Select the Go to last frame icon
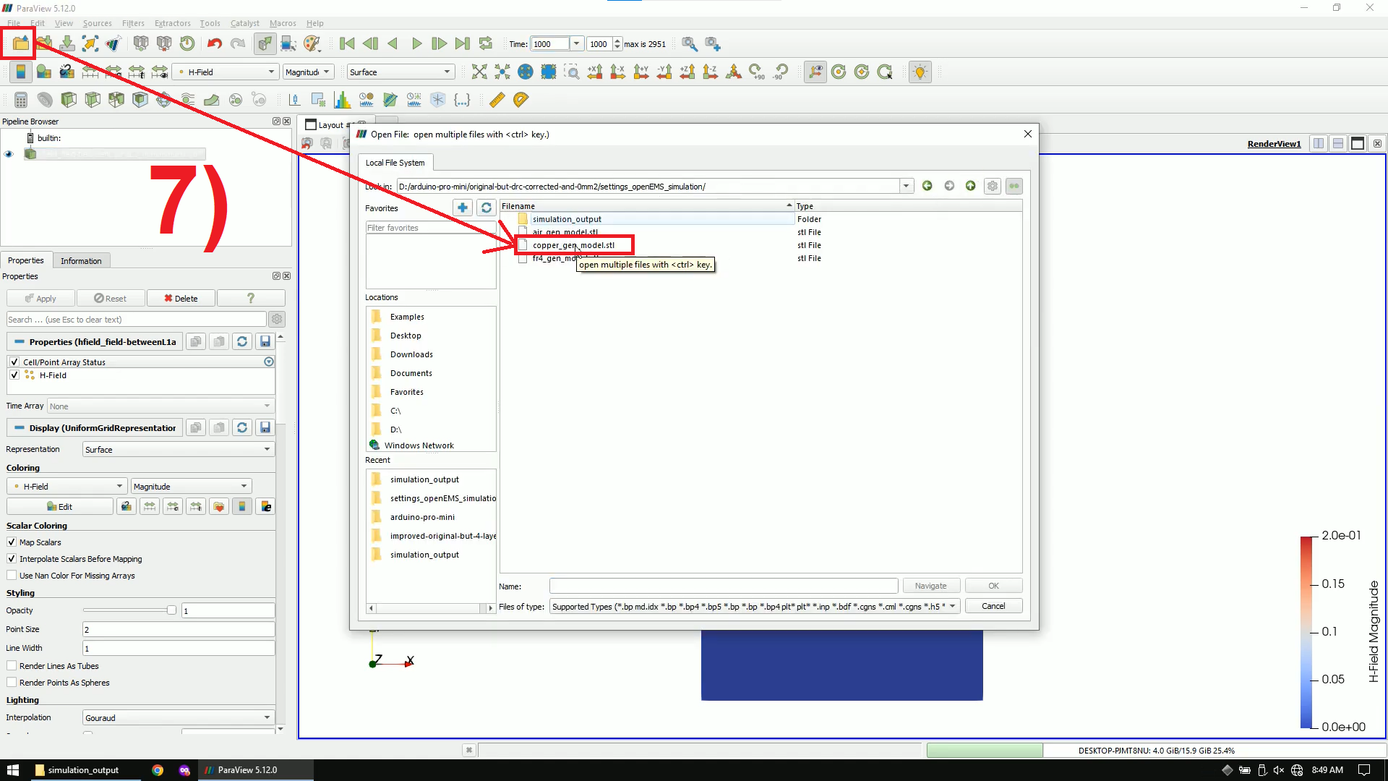The height and width of the screenshot is (781, 1388). (x=463, y=44)
